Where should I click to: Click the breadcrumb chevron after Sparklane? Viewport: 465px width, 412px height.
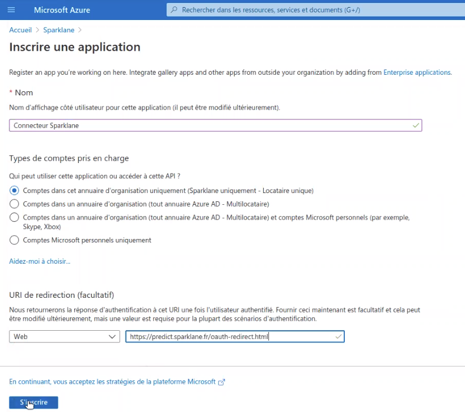click(x=79, y=30)
